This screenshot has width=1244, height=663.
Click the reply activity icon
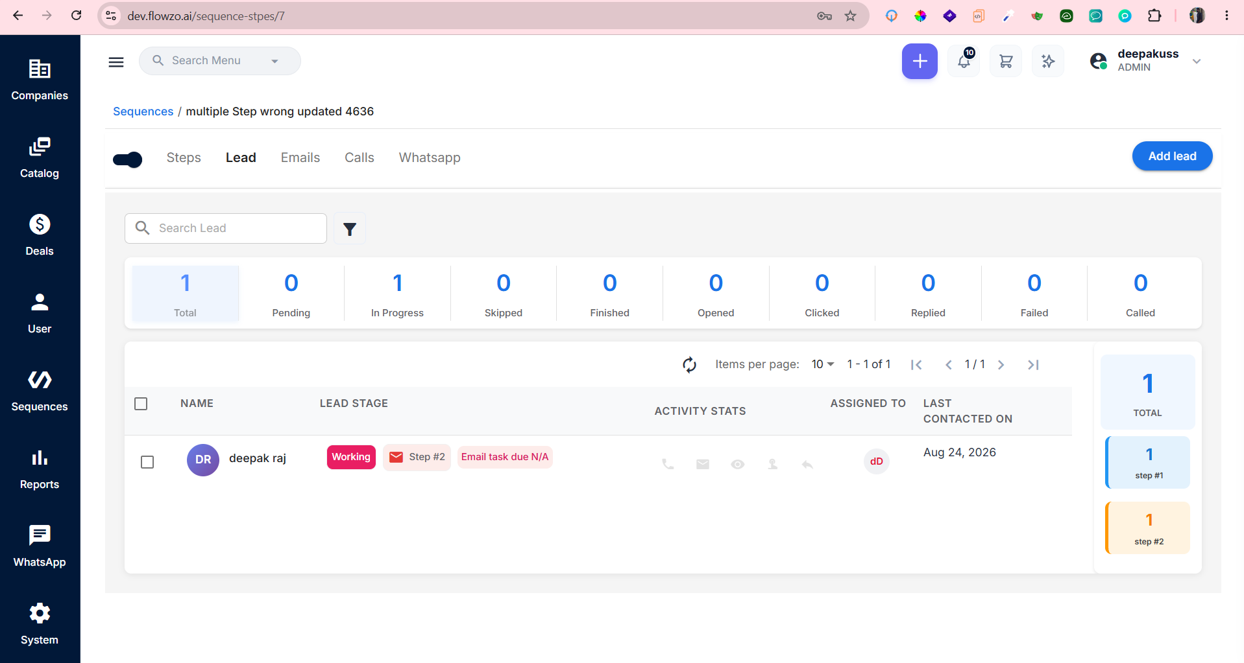pos(807,464)
